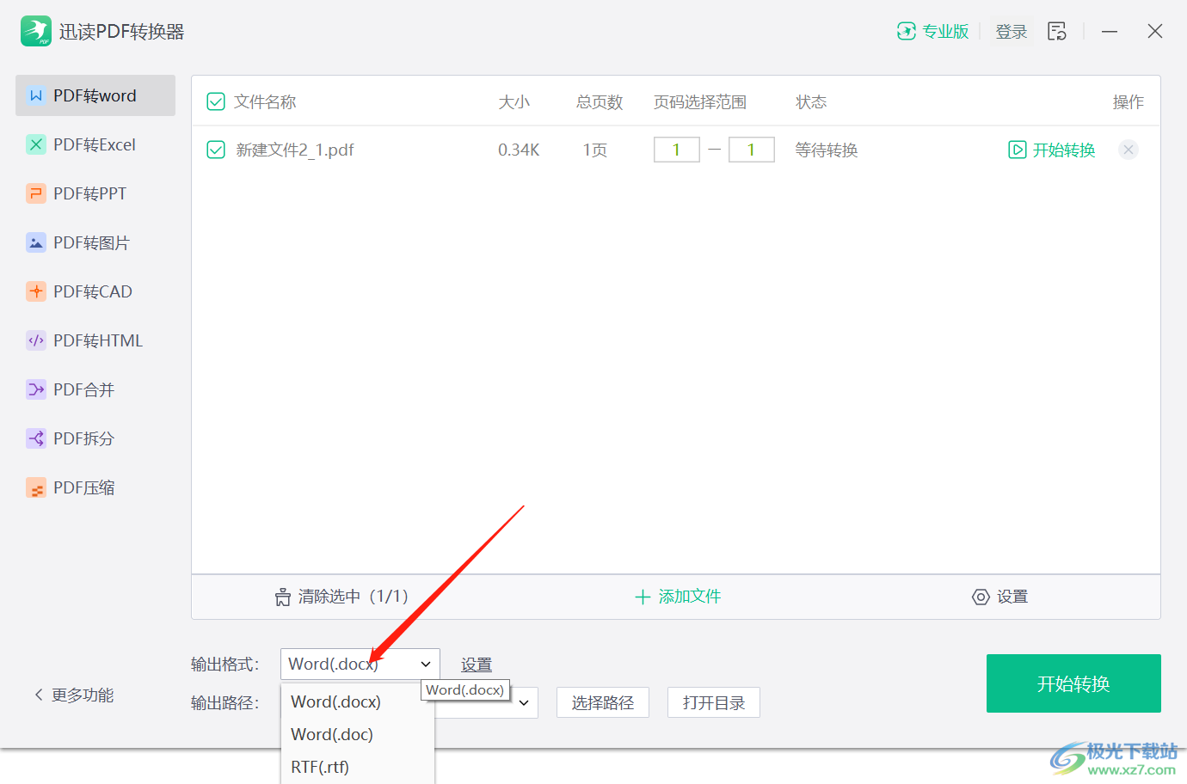Select the PDF转PPT option
This screenshot has width=1187, height=784.
pos(95,193)
